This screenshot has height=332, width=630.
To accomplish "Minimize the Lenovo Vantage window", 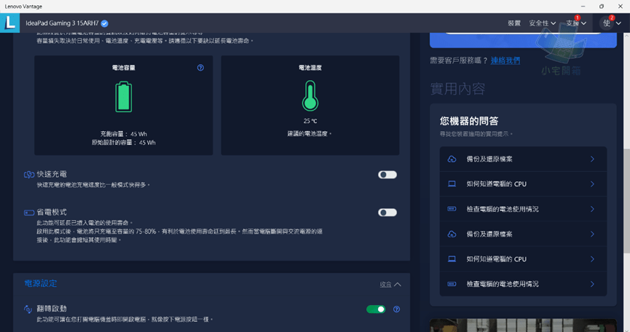I will 583,7.
